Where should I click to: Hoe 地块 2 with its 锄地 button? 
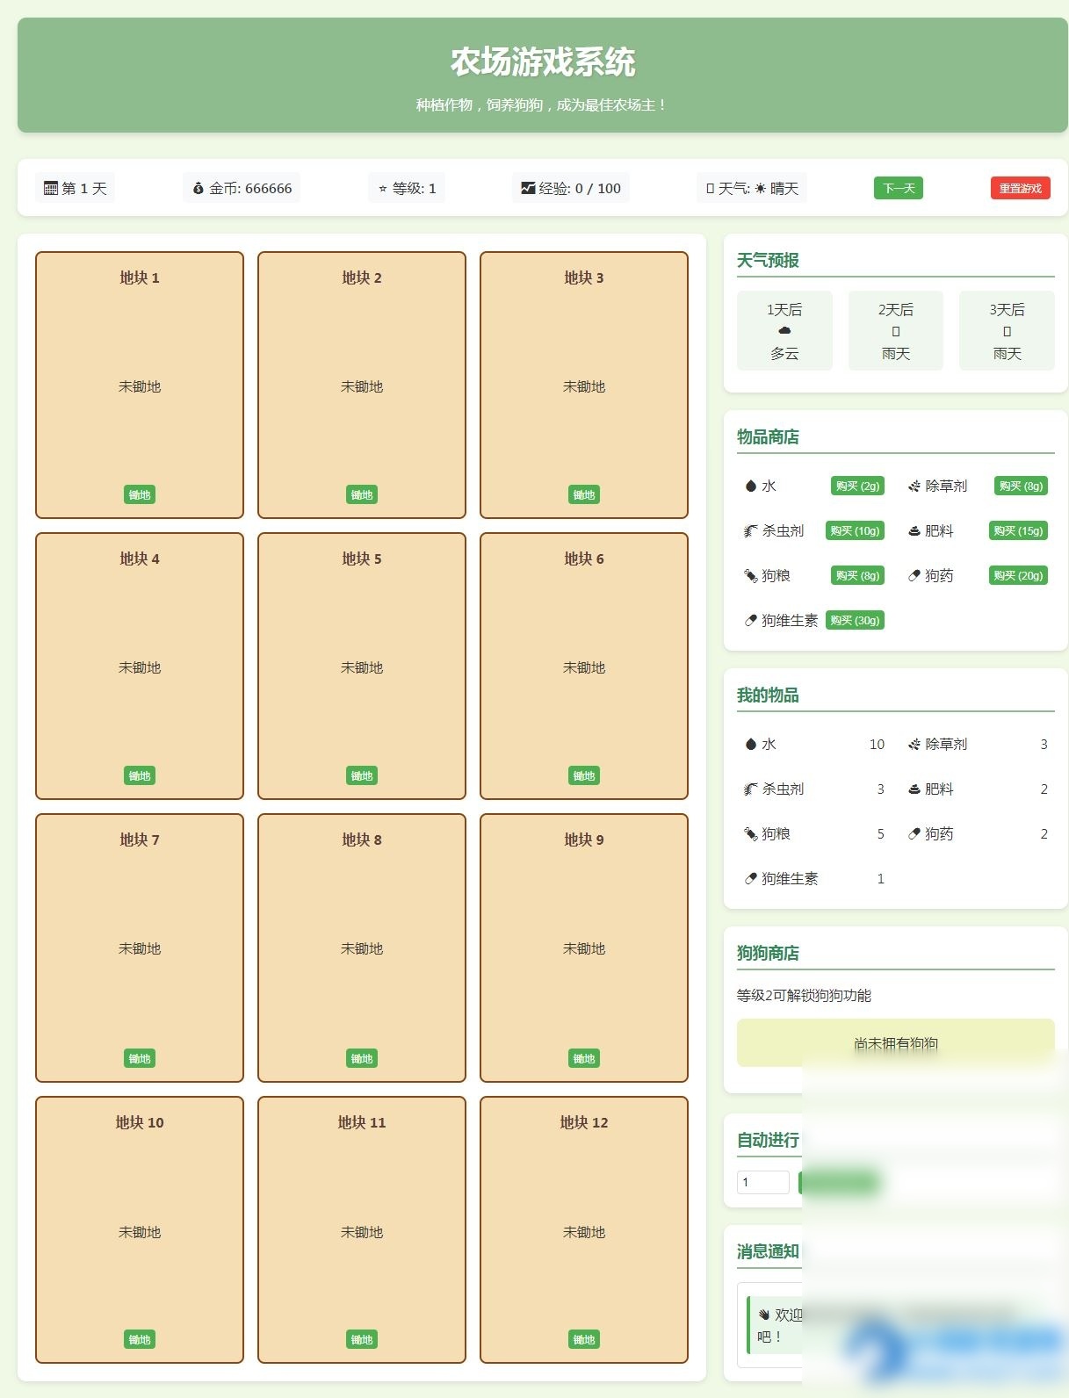362,494
